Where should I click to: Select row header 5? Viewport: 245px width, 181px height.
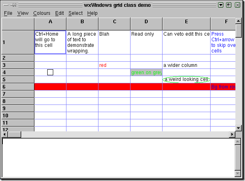point(18,80)
